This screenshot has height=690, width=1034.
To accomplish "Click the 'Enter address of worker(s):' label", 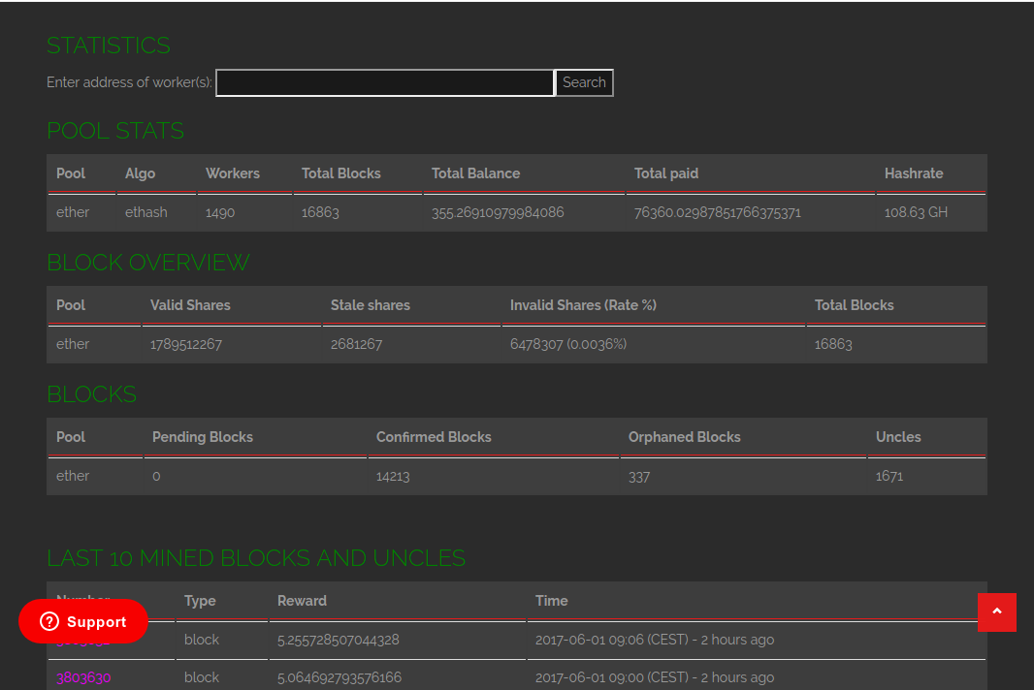I will pos(129,82).
